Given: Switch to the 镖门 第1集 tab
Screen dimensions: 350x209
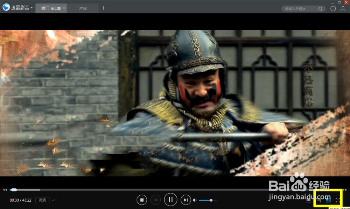Looking at the screenshot, I should (51, 8).
